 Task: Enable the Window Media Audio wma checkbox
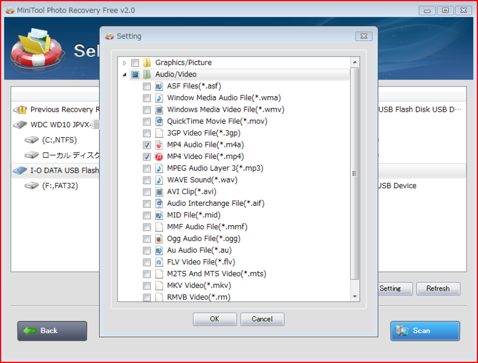point(146,98)
